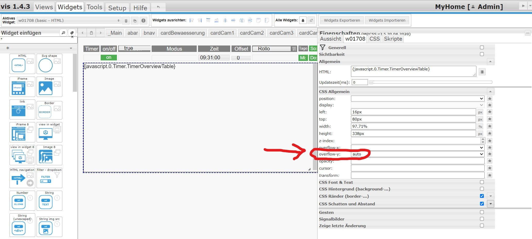Open the overflow-y dropdown set to auto
This screenshot has height=239, width=532.
point(417,154)
